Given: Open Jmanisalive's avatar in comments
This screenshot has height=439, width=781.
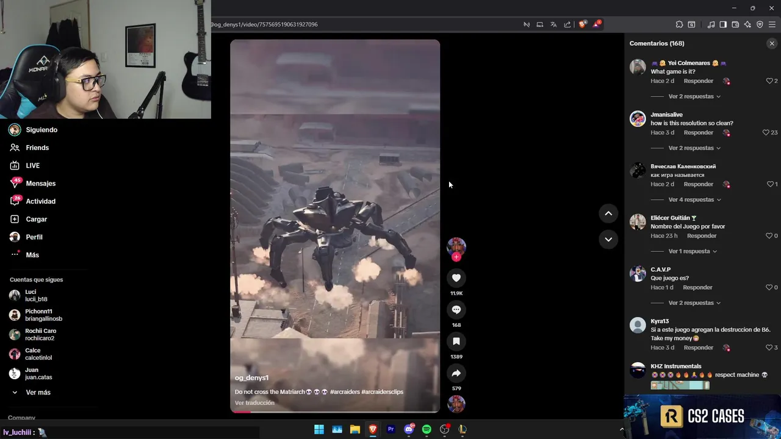Looking at the screenshot, I should click(x=638, y=118).
